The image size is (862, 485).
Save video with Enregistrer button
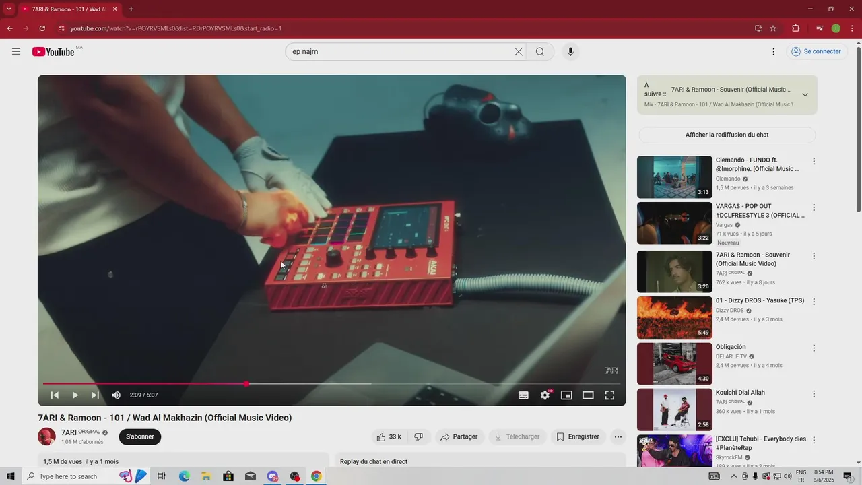[x=578, y=437]
